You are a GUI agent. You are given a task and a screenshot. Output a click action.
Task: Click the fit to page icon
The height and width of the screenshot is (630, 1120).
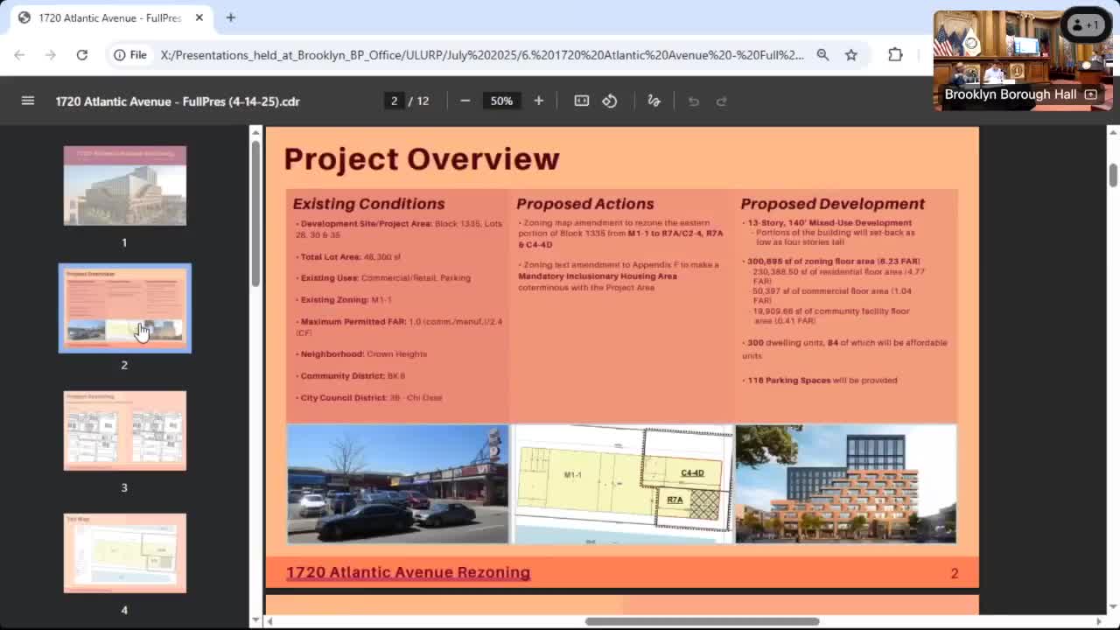point(582,101)
